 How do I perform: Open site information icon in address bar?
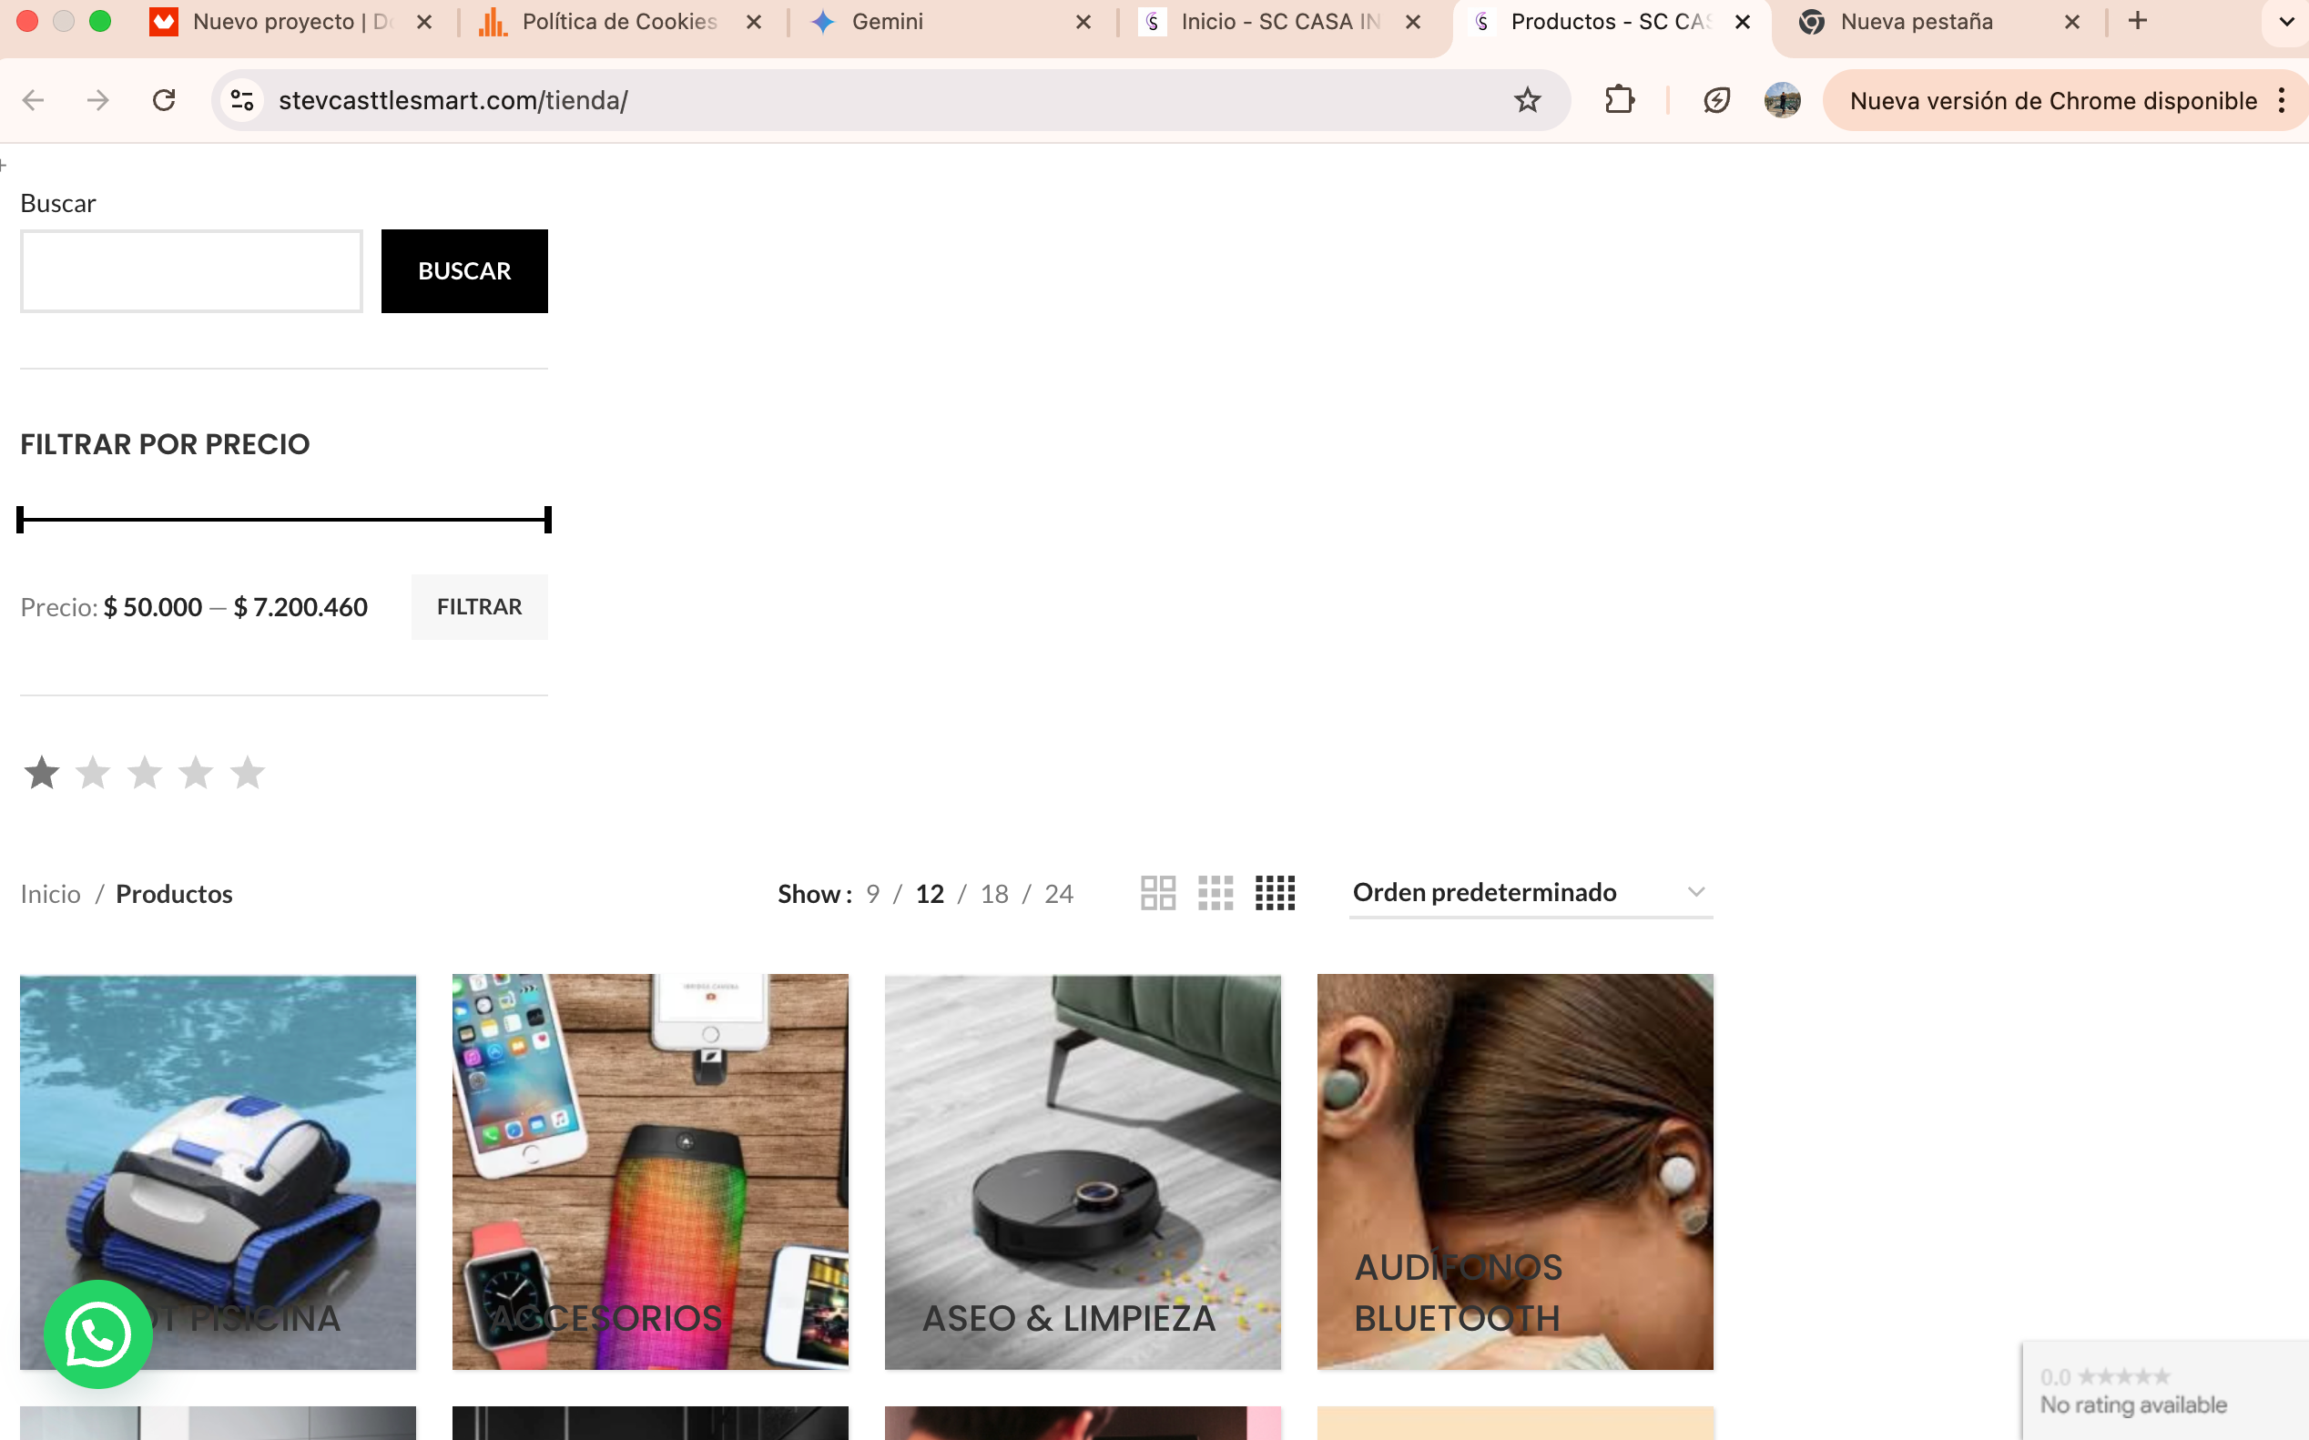click(x=242, y=100)
